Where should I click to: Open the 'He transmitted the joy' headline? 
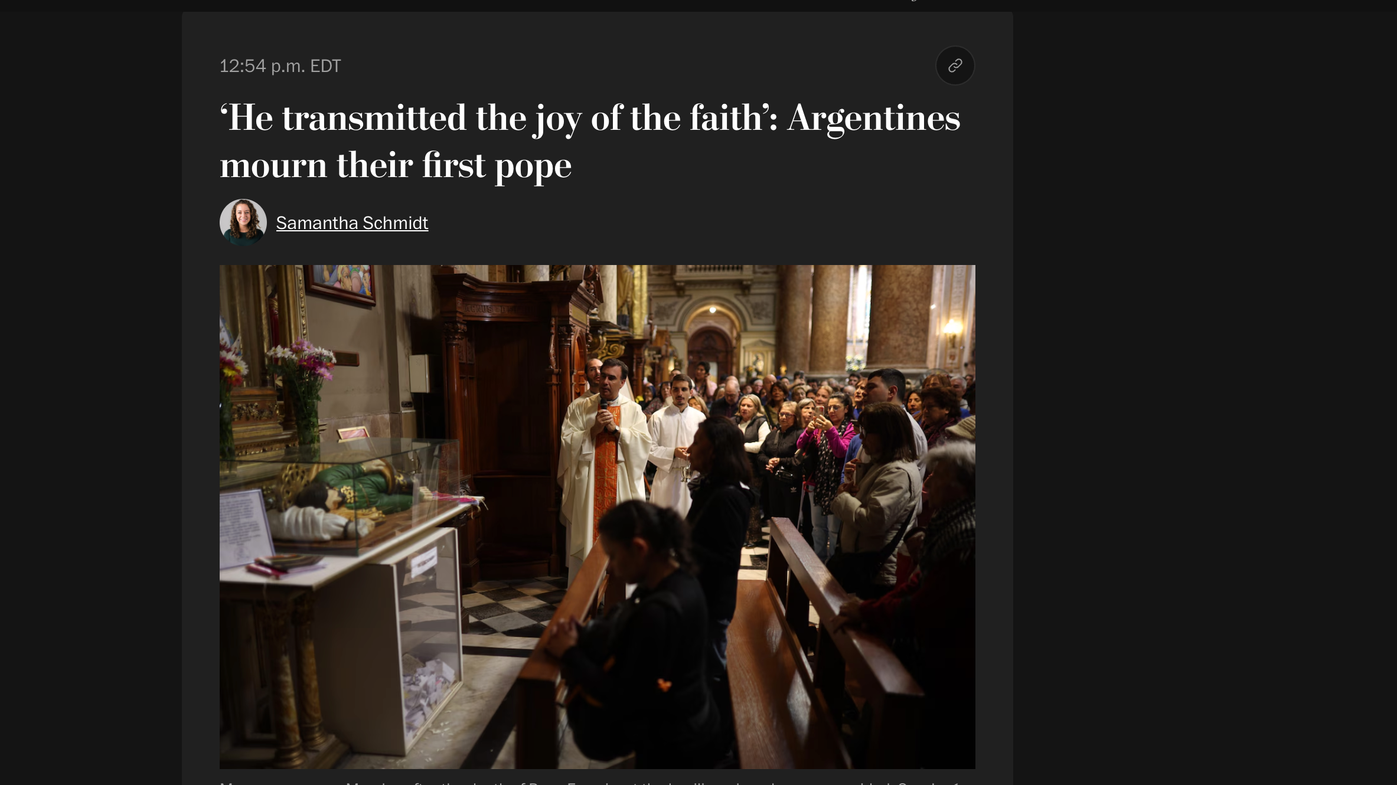tap(590, 141)
